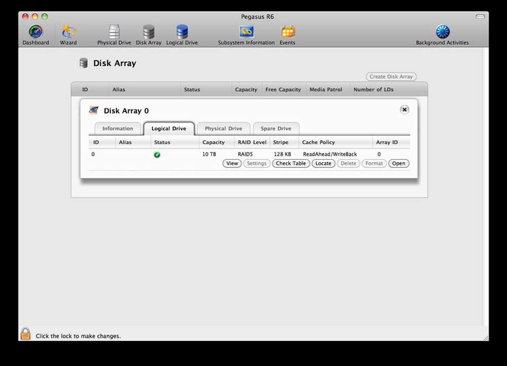Screen dimensions: 507x366
Task: Click the Media Patrol column header
Action: pyautogui.click(x=325, y=90)
